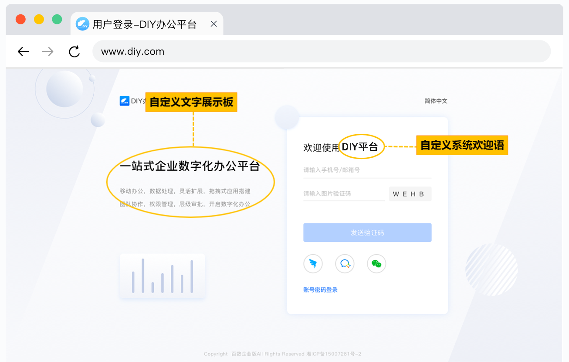The image size is (569, 362).
Task: Close the 用户登录-DIY办公平台 tab
Action: (x=213, y=24)
